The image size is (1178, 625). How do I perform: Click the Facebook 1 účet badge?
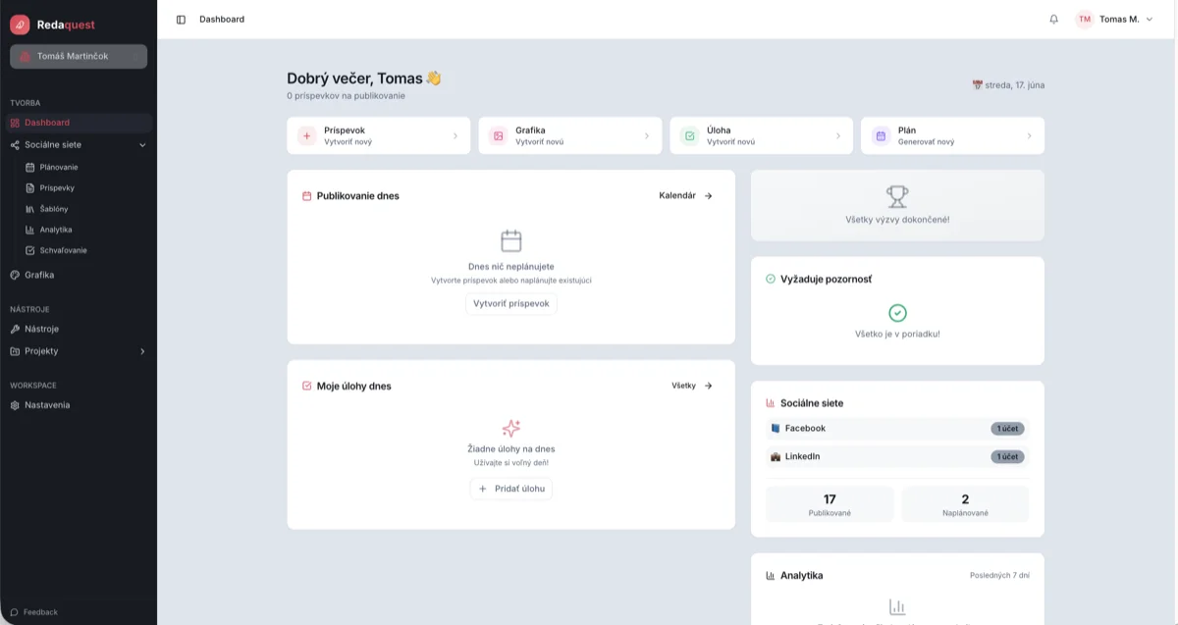click(1007, 429)
